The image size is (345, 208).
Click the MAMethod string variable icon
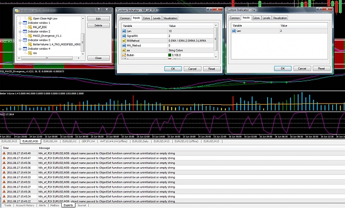124,41
